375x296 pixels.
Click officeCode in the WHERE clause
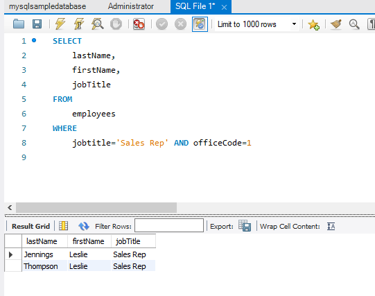[x=218, y=143]
